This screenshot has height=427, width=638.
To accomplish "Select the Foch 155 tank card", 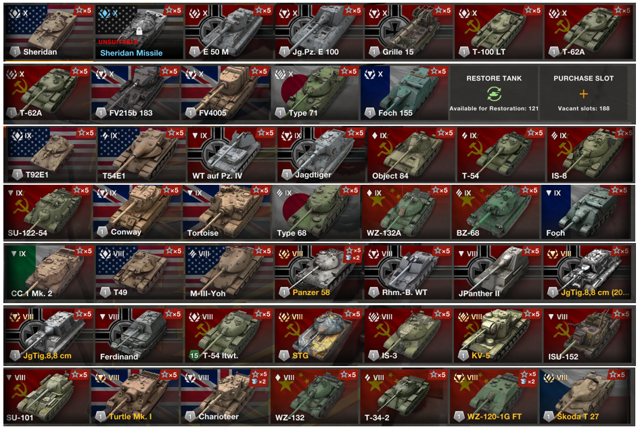I will [404, 93].
